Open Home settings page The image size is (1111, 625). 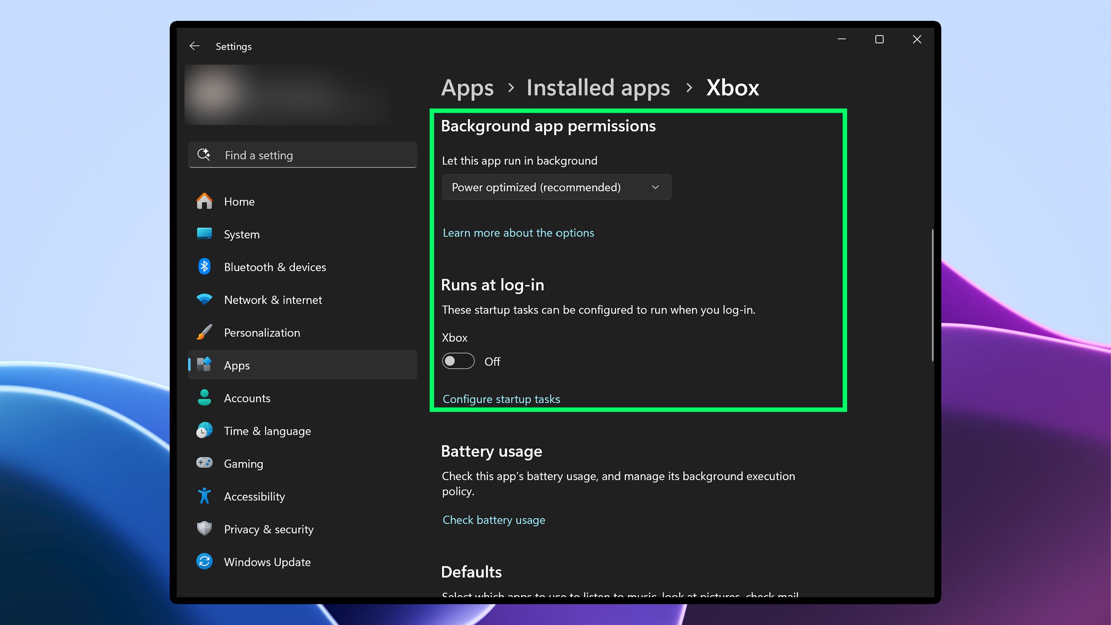pos(302,201)
